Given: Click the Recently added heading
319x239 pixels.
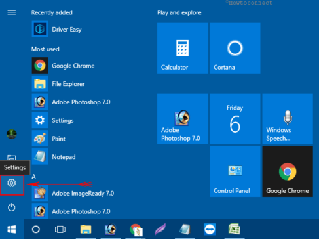Looking at the screenshot, I should 52,12.
